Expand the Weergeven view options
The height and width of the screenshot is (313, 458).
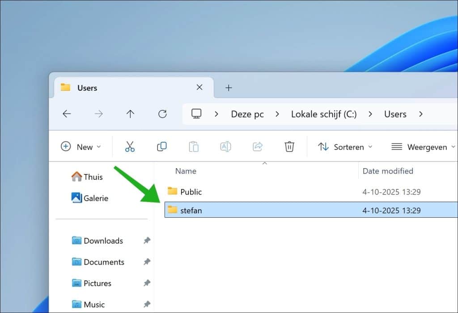pyautogui.click(x=423, y=147)
